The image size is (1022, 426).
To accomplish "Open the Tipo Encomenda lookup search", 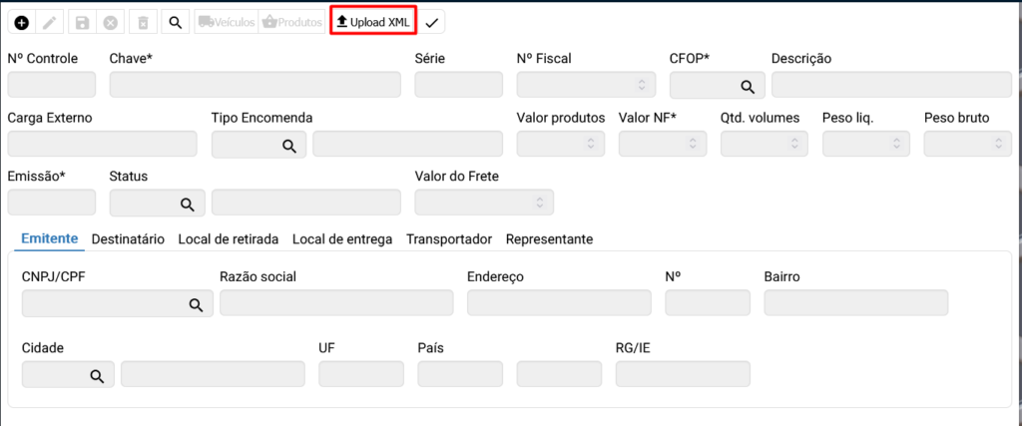I will pyautogui.click(x=288, y=146).
